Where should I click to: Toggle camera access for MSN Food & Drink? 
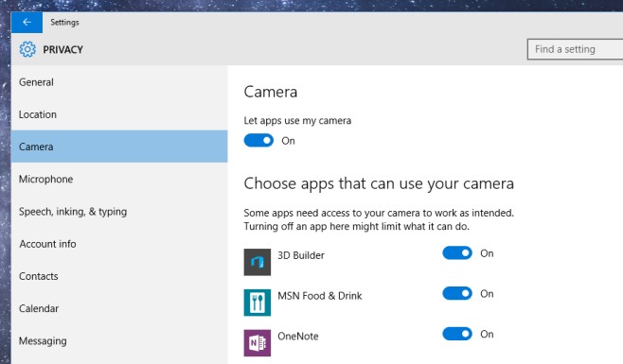coord(457,293)
